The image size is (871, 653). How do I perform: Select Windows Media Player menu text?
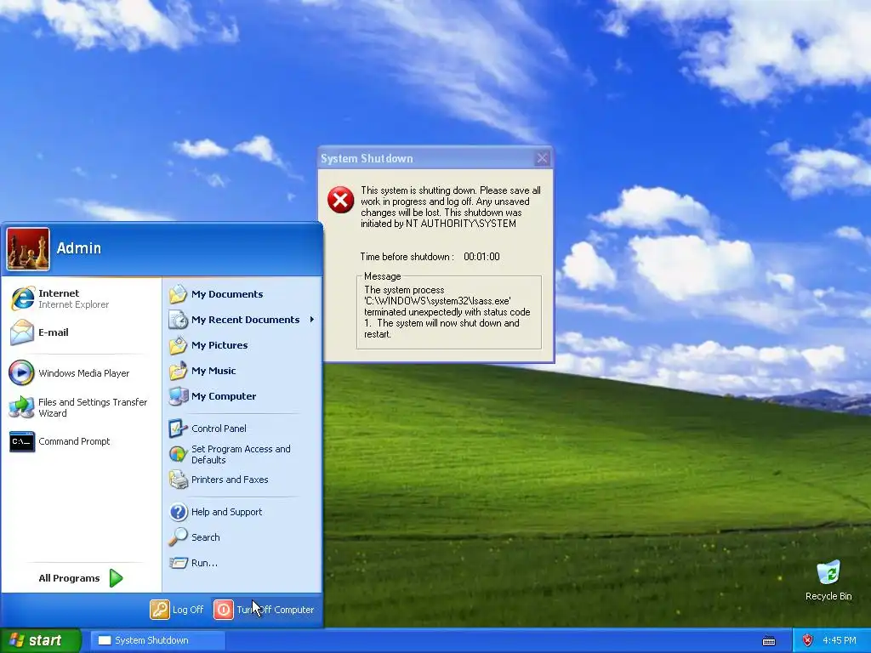click(84, 373)
